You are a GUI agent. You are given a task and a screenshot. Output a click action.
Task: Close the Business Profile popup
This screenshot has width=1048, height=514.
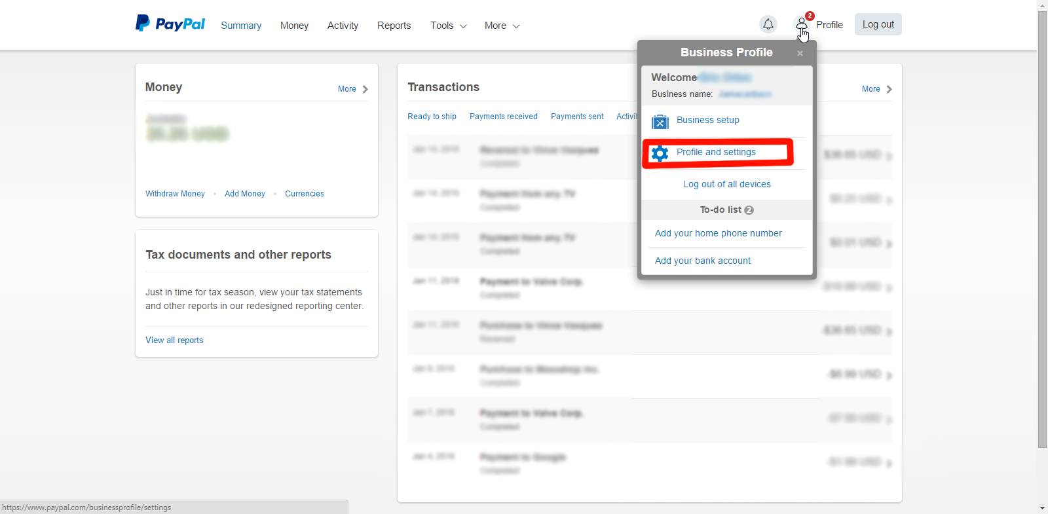tap(800, 53)
